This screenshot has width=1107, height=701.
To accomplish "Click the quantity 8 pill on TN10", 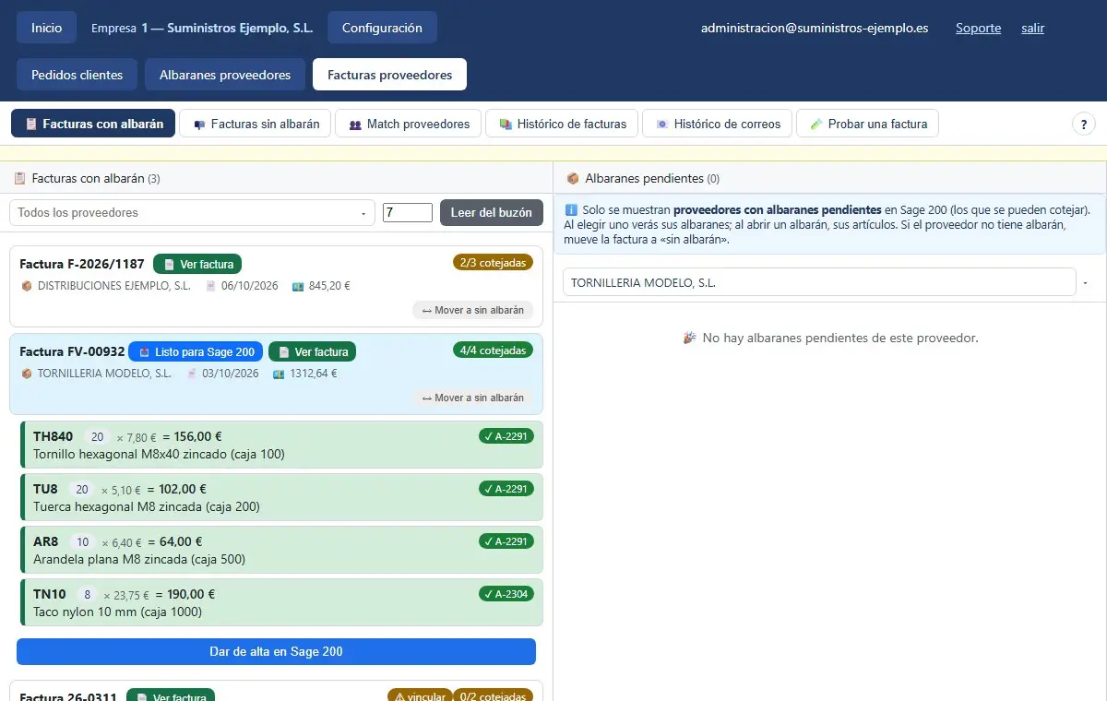I will click(88, 595).
